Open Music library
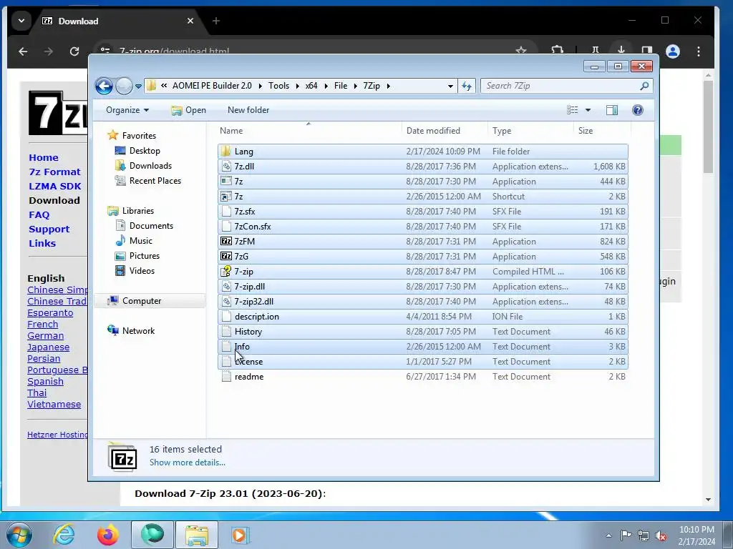The width and height of the screenshot is (733, 549). coord(141,241)
